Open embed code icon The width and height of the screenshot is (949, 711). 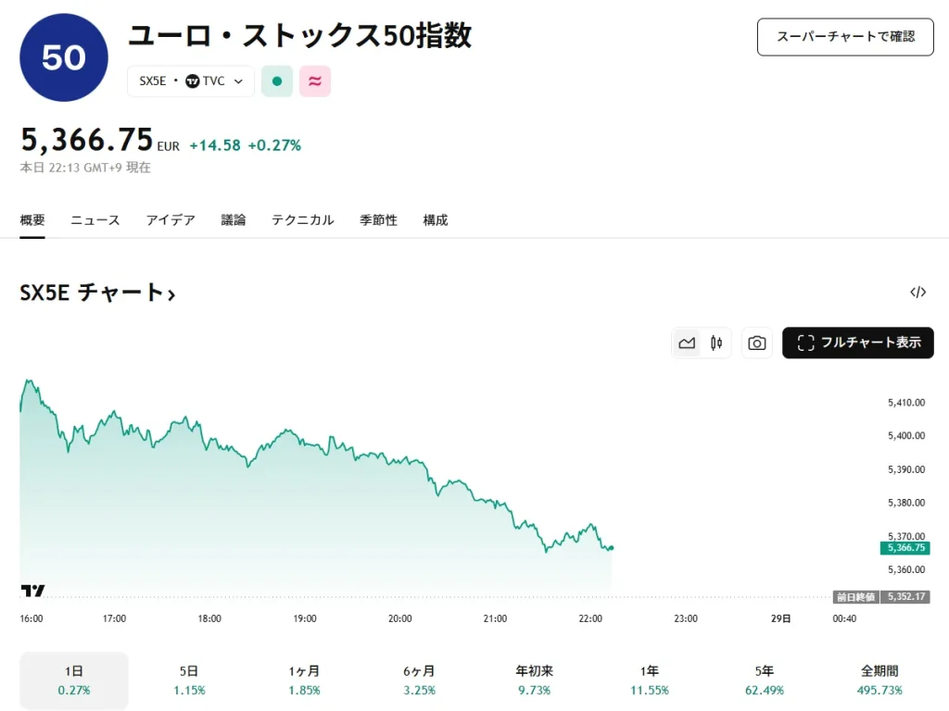[x=918, y=292]
